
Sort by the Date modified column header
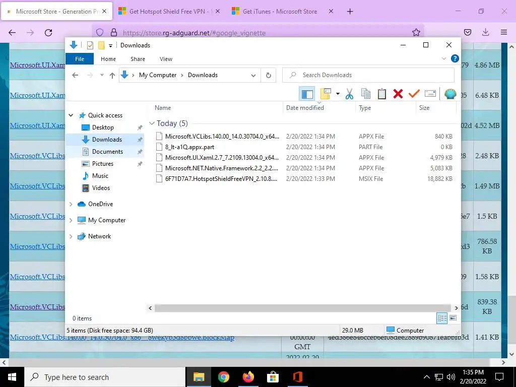(319, 108)
